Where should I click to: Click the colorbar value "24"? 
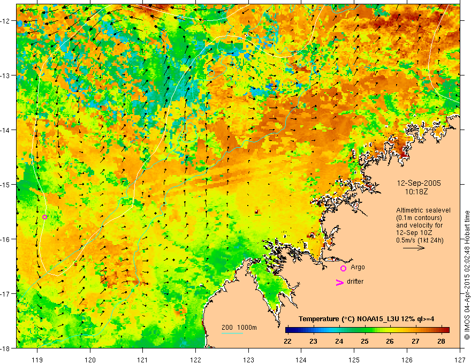click(x=339, y=341)
